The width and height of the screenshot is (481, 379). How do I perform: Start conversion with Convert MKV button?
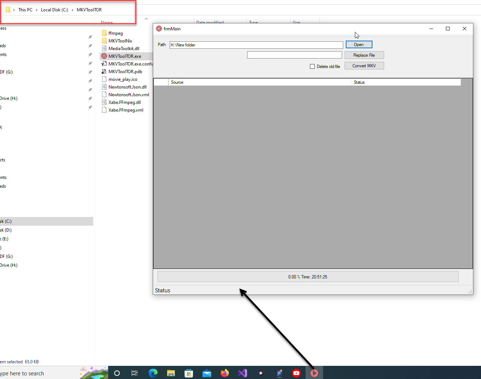tap(364, 66)
